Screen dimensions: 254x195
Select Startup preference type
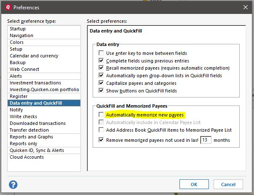44,29
